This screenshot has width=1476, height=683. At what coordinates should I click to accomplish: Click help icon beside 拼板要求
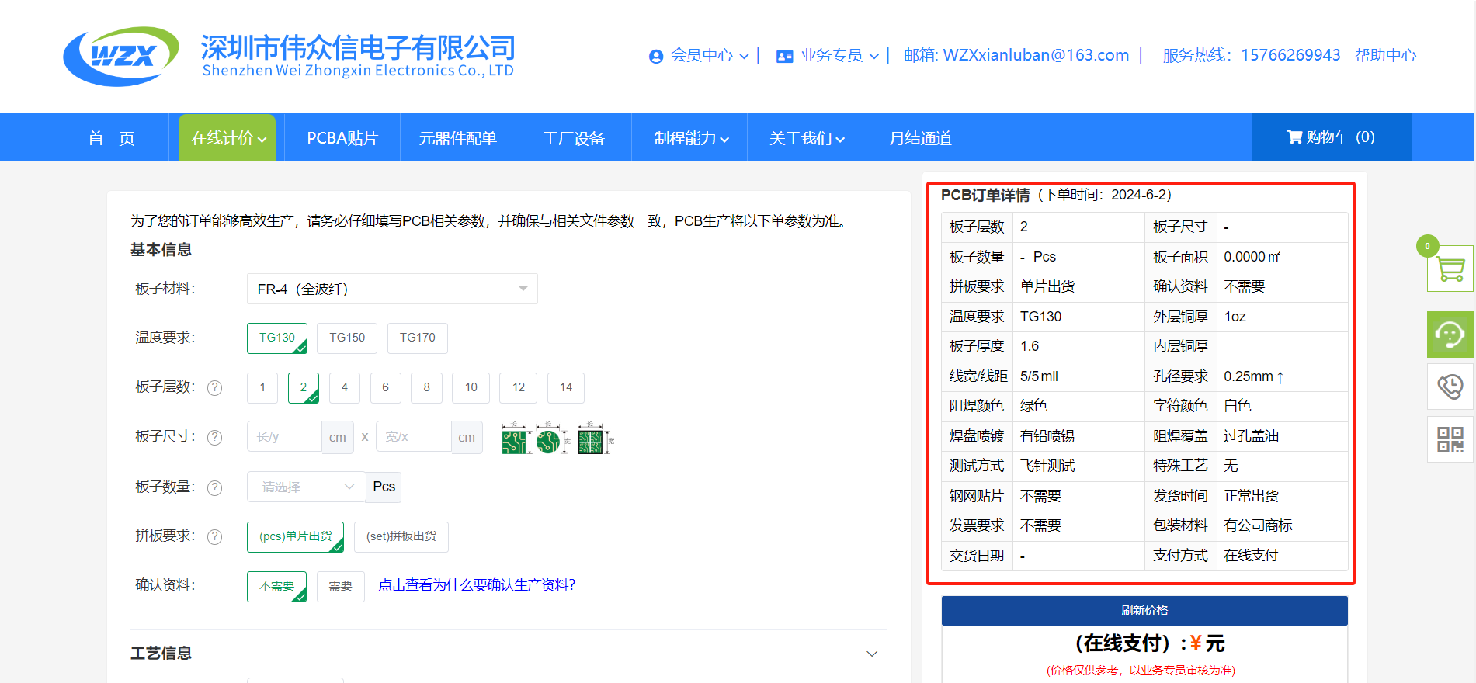point(215,537)
